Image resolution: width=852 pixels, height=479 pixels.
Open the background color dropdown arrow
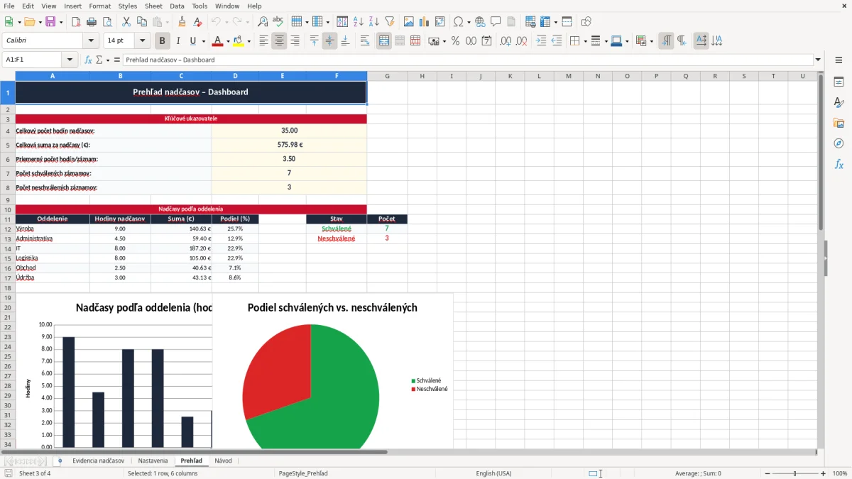(248, 41)
